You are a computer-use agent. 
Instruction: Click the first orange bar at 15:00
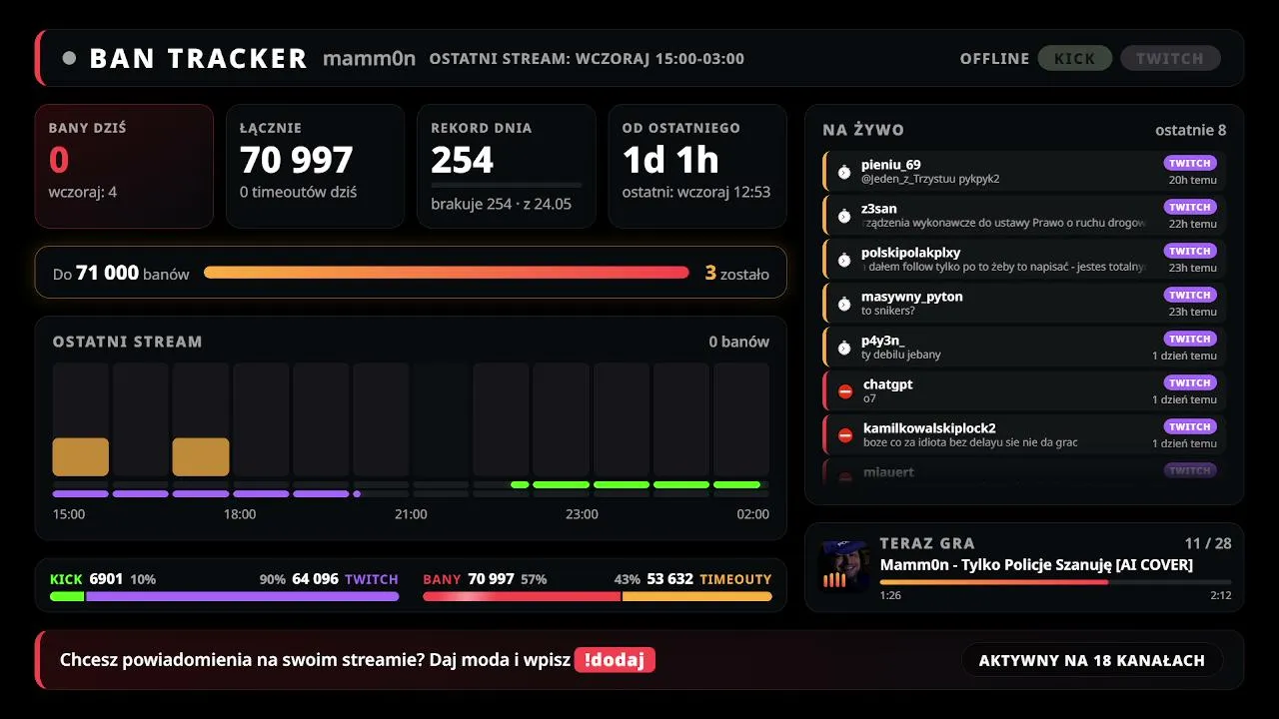pos(81,456)
